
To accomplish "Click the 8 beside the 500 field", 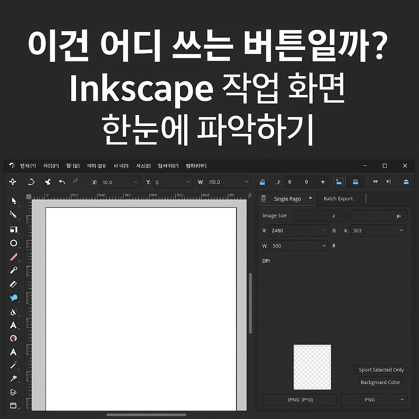I will (x=334, y=246).
